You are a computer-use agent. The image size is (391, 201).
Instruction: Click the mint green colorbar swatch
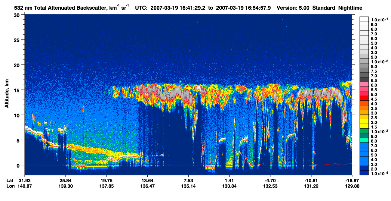pos(364,140)
